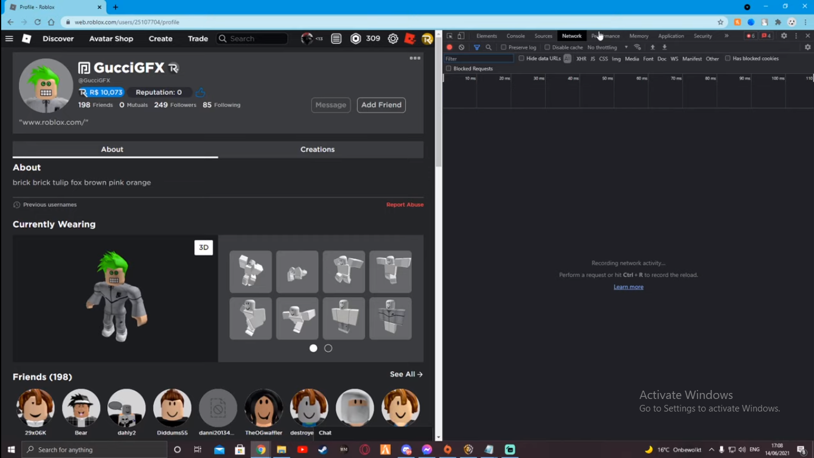
Task: Open the Memory tab
Action: pos(639,36)
